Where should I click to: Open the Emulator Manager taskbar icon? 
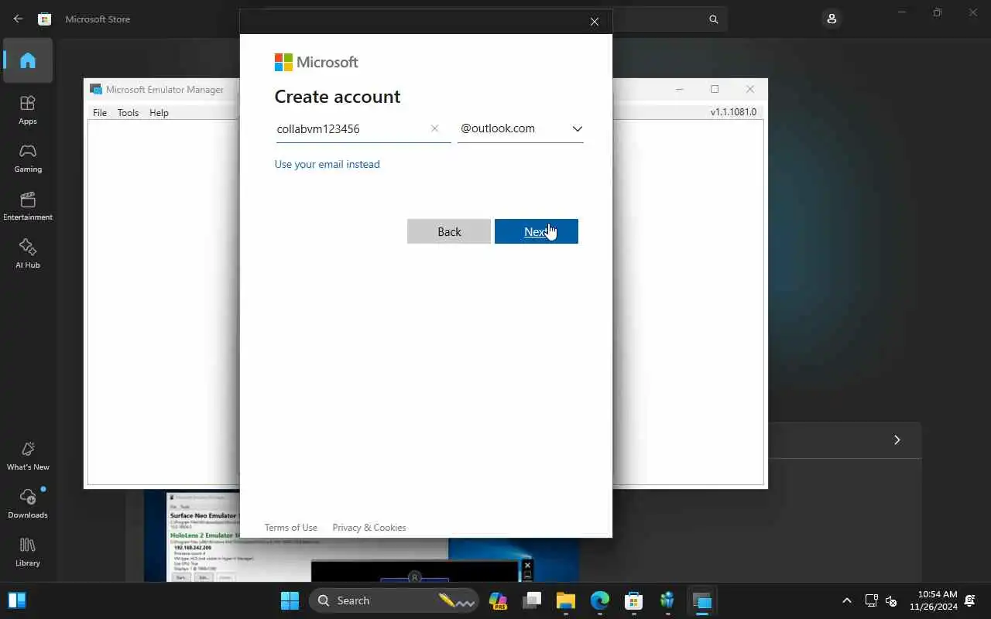[x=702, y=600]
